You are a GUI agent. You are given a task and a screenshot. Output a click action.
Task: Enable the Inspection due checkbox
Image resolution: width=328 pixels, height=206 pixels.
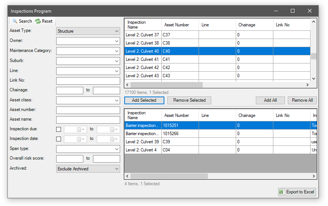[x=59, y=130]
